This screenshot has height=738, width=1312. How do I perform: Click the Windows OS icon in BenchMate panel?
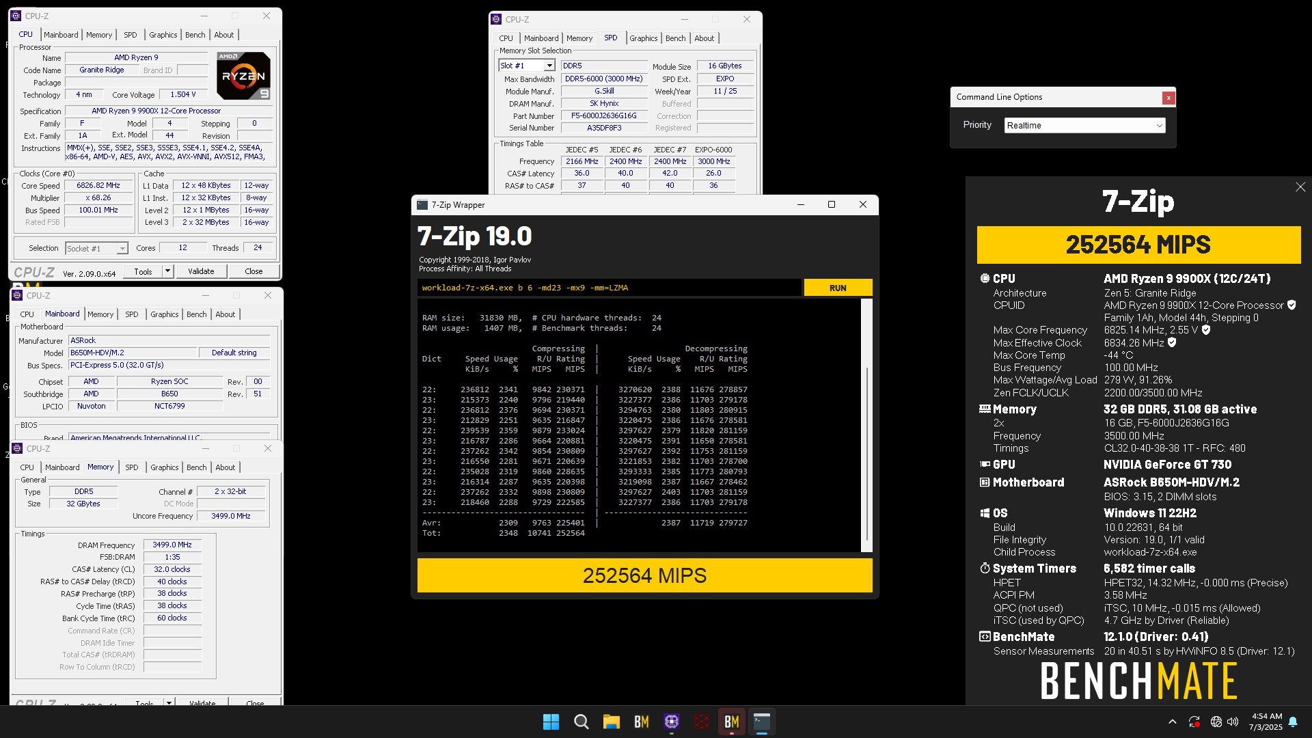(985, 513)
